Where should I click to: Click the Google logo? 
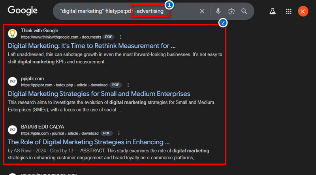tap(23, 11)
